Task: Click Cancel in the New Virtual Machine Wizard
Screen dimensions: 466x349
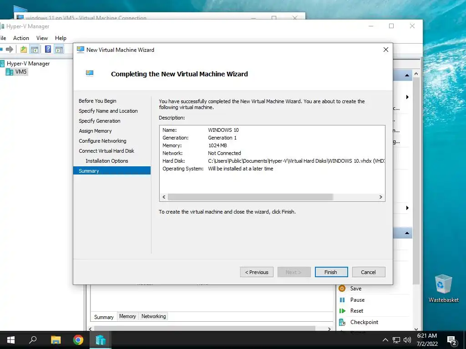Action: pyautogui.click(x=369, y=272)
